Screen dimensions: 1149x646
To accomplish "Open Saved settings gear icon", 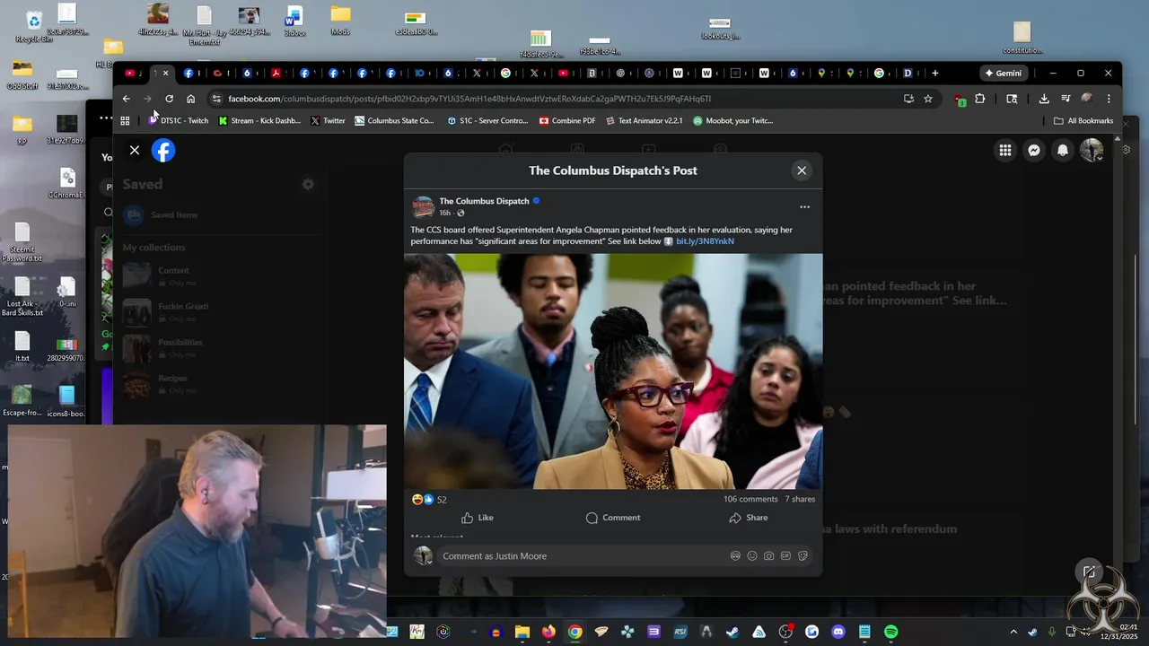I will point(308,184).
